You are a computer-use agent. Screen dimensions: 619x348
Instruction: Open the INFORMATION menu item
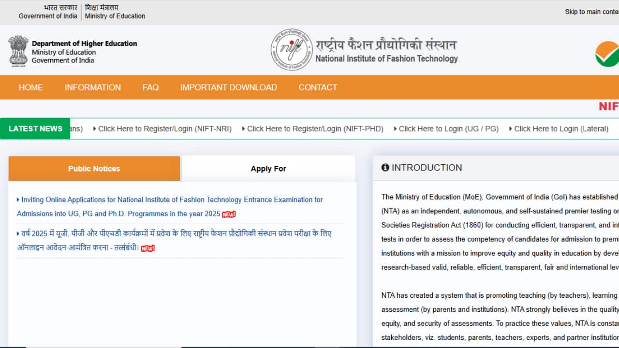click(x=93, y=87)
